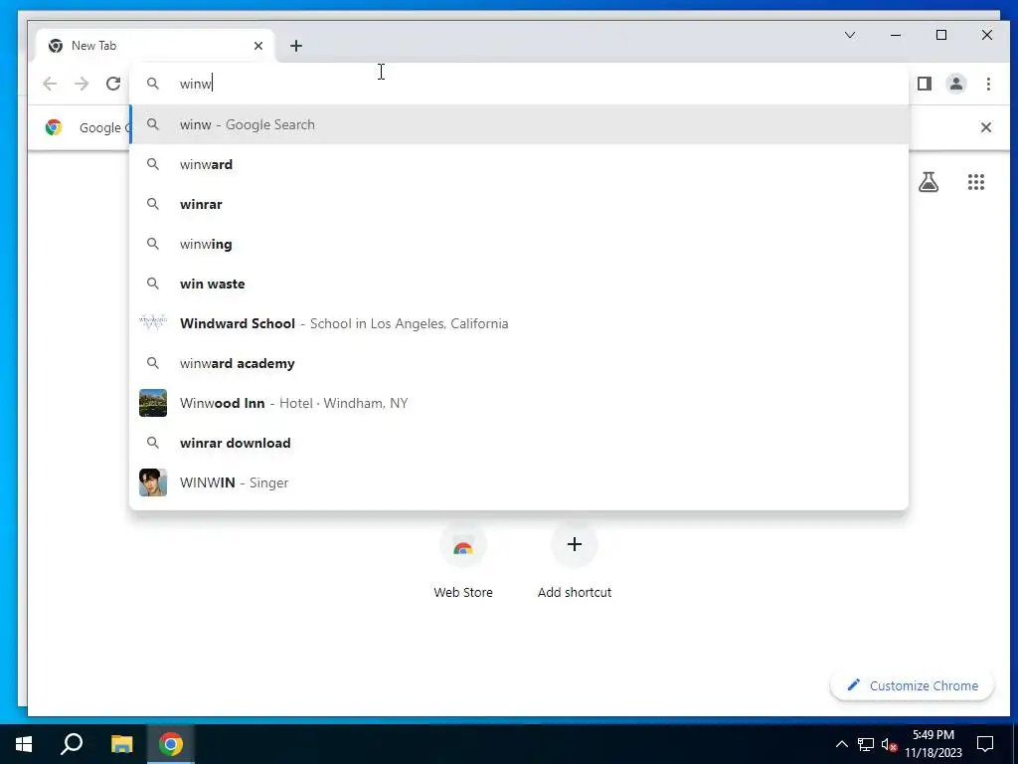Select the 'win waste' suggestion
This screenshot has height=764, width=1018.
coord(519,284)
